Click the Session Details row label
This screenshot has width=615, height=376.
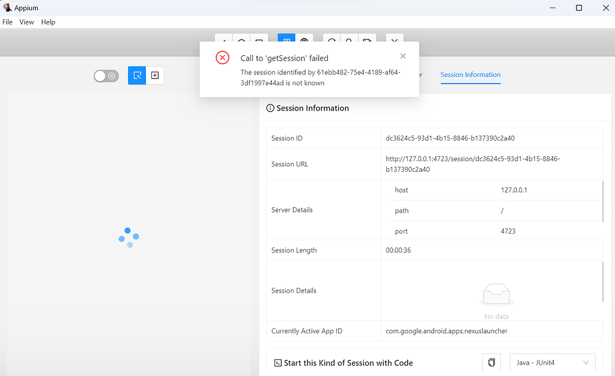point(294,291)
